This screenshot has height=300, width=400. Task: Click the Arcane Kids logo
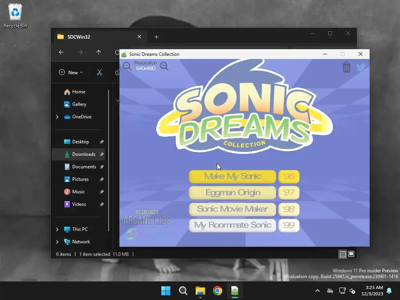click(147, 218)
